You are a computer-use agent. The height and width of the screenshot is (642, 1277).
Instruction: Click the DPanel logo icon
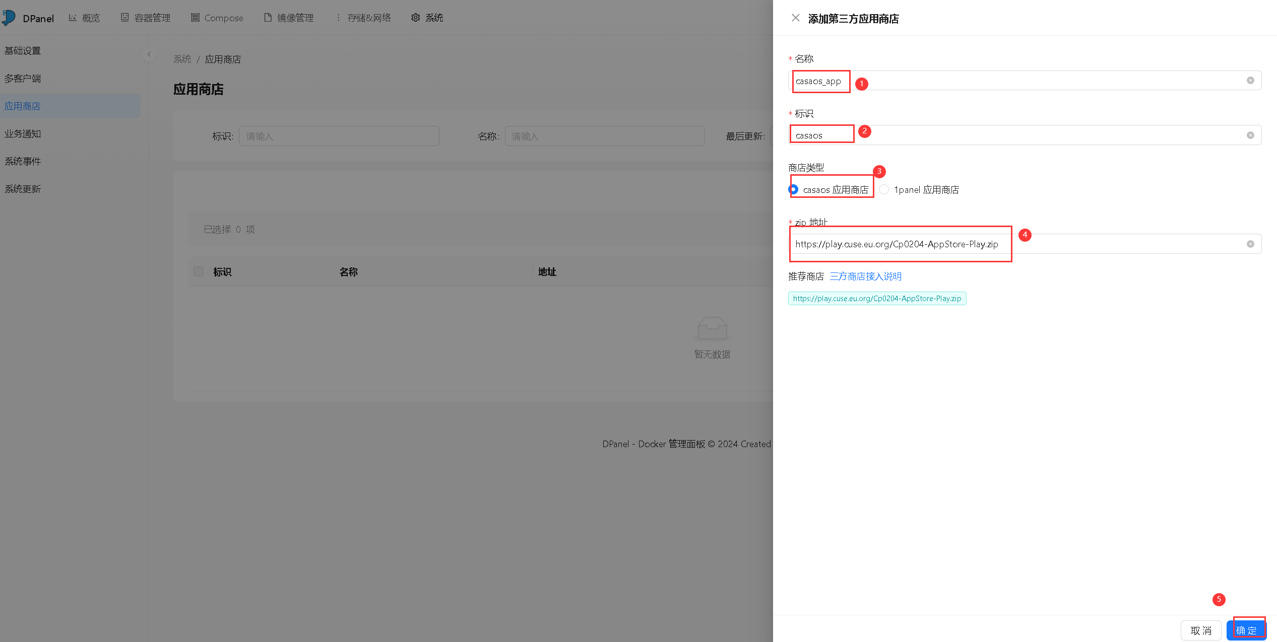coord(9,18)
